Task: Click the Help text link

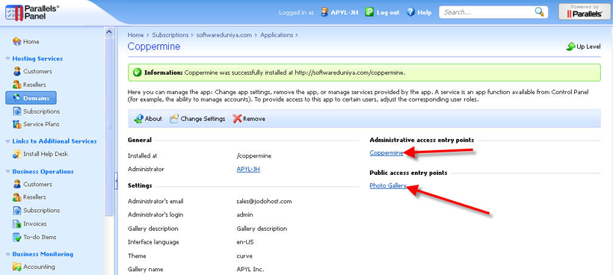Action: point(424,13)
